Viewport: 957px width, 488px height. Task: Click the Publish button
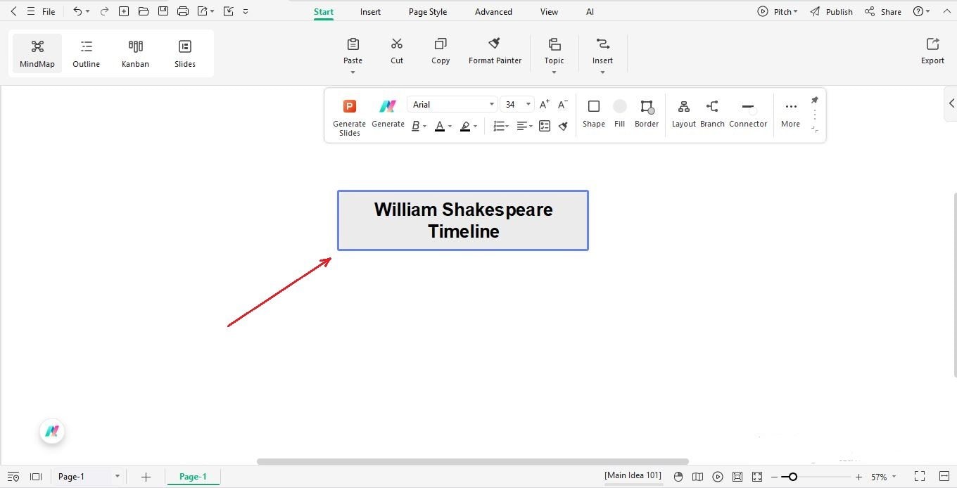(831, 12)
